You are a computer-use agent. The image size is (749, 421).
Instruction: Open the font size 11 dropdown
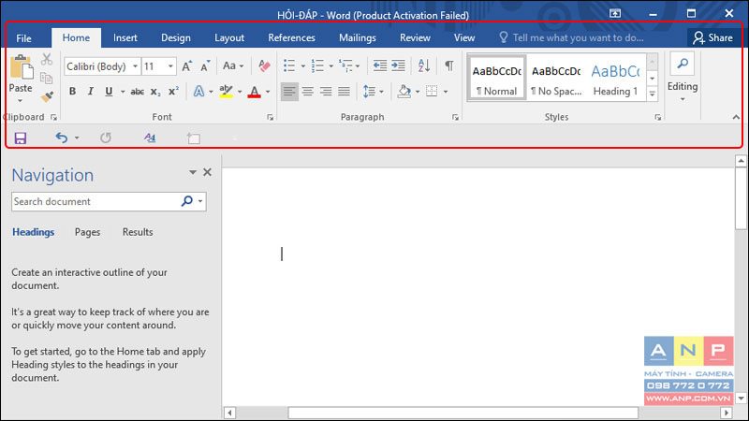[x=170, y=66]
